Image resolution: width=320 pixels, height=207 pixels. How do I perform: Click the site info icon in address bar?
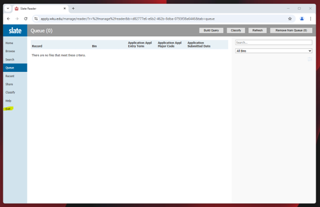coord(36,19)
